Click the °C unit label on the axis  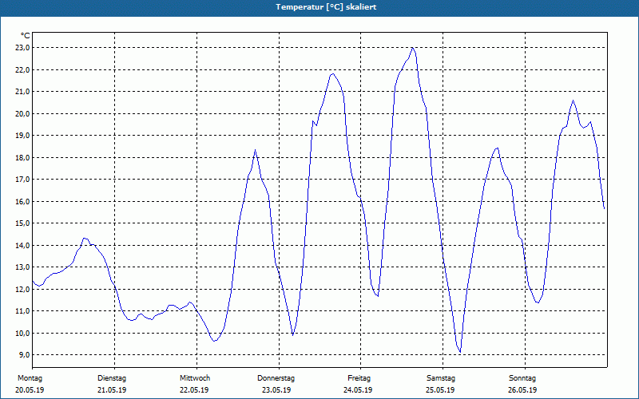click(x=26, y=36)
